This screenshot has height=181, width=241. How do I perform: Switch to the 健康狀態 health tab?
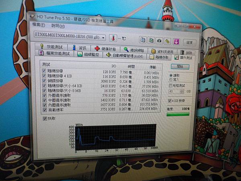pos(105,49)
